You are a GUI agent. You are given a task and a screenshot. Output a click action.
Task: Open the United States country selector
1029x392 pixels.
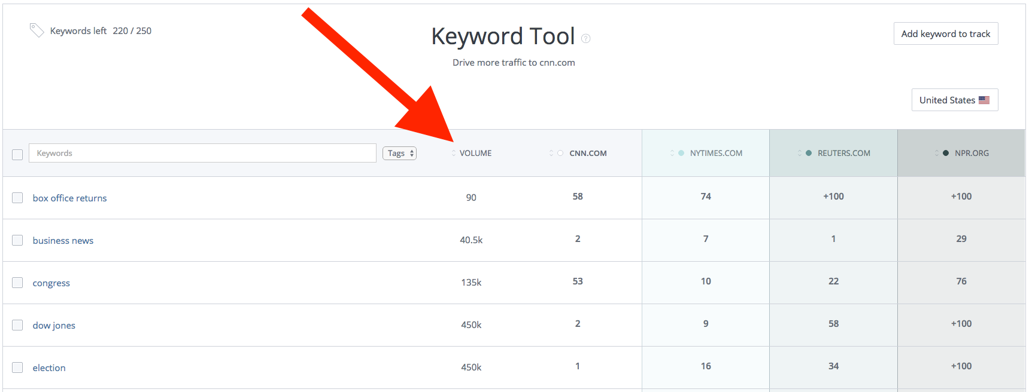pyautogui.click(x=955, y=100)
